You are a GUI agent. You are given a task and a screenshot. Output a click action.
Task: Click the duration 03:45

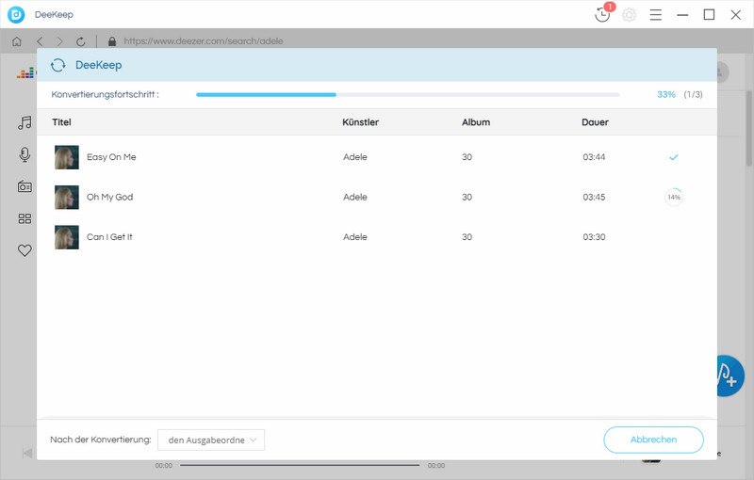[594, 197]
